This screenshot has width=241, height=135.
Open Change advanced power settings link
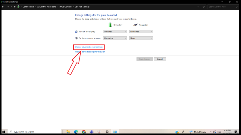click(89, 47)
